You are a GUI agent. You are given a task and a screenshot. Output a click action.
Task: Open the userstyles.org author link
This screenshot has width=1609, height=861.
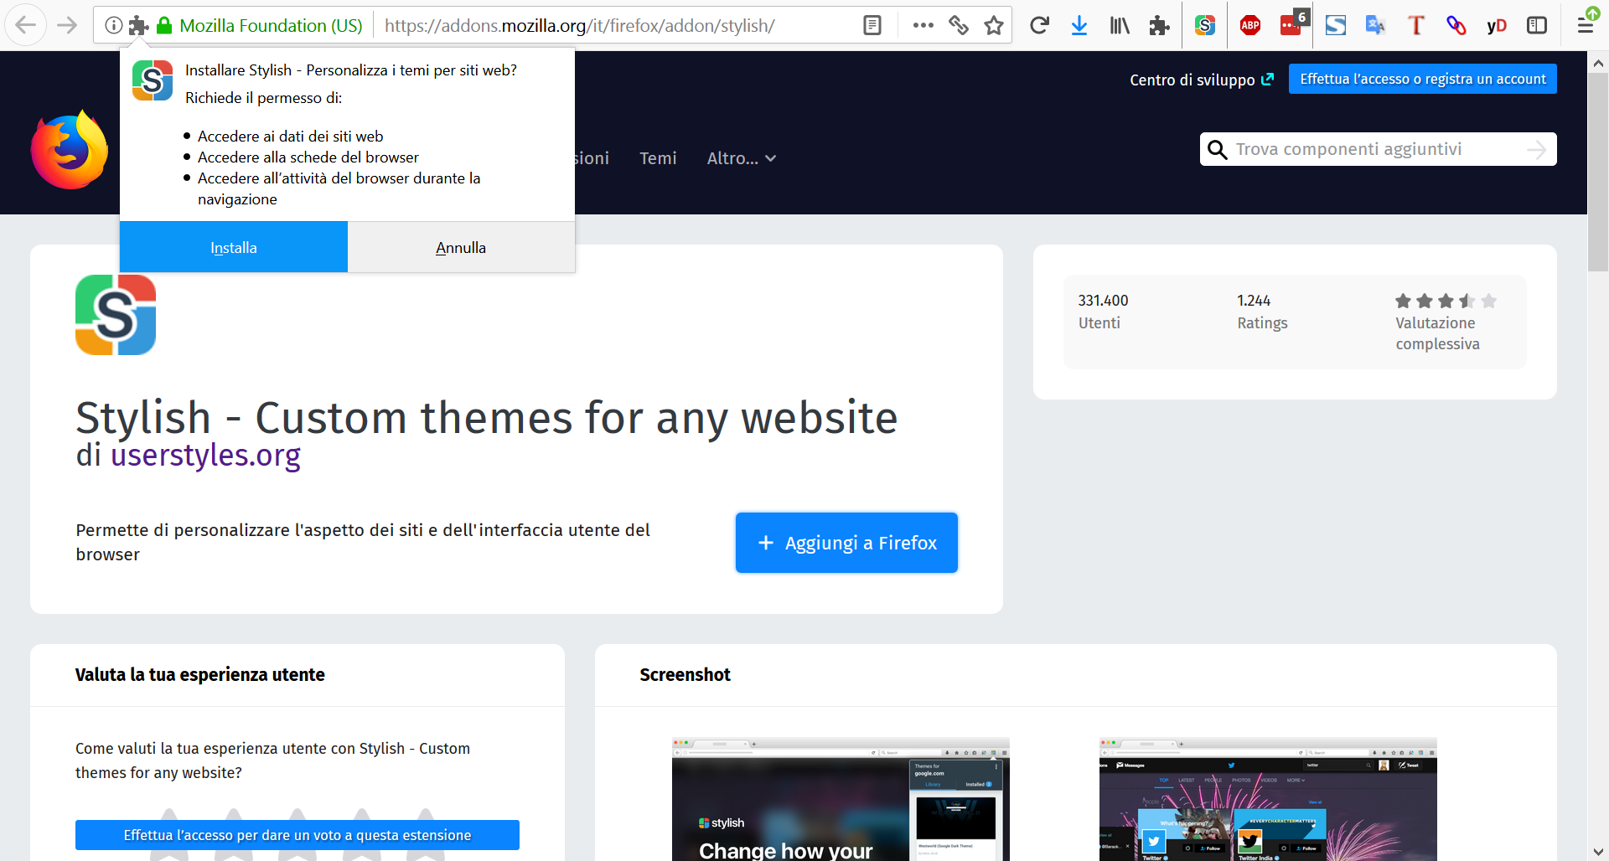tap(205, 455)
